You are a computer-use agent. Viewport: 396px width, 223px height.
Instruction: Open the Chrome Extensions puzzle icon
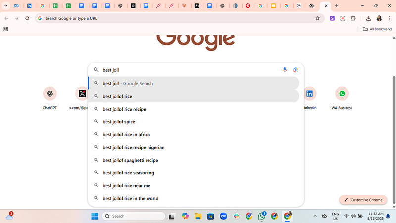[353, 18]
